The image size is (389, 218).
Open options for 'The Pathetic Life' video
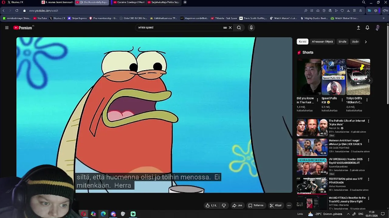click(369, 121)
